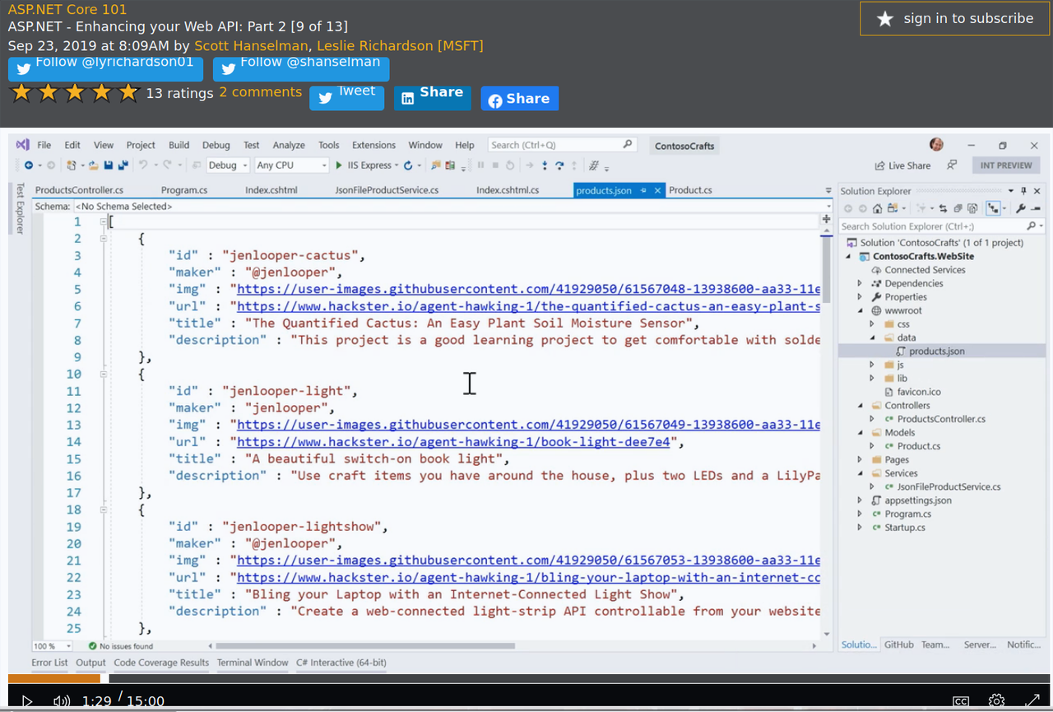
Task: Click the browser Refresh toolbar icon
Action: tap(408, 165)
